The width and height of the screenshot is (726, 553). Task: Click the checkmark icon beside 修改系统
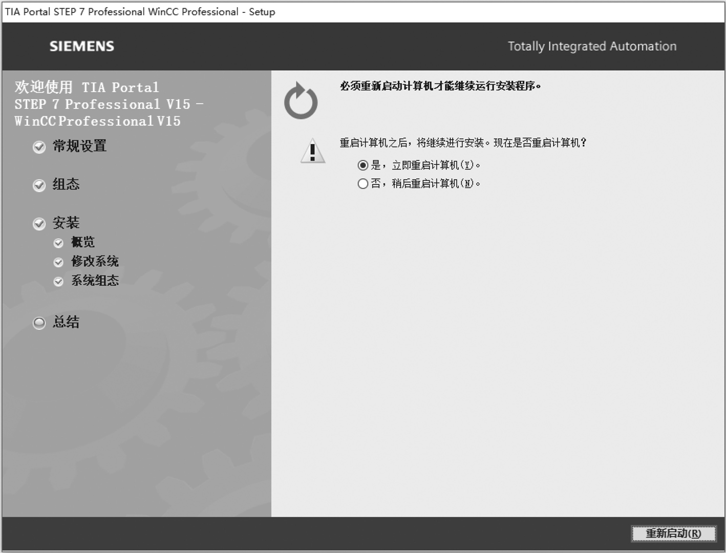click(x=58, y=262)
